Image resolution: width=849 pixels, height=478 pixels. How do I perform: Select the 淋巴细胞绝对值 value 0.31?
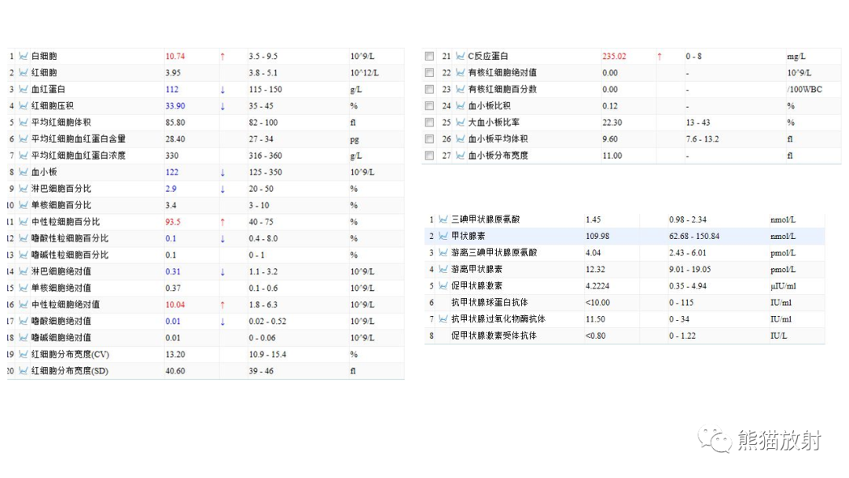pos(173,272)
